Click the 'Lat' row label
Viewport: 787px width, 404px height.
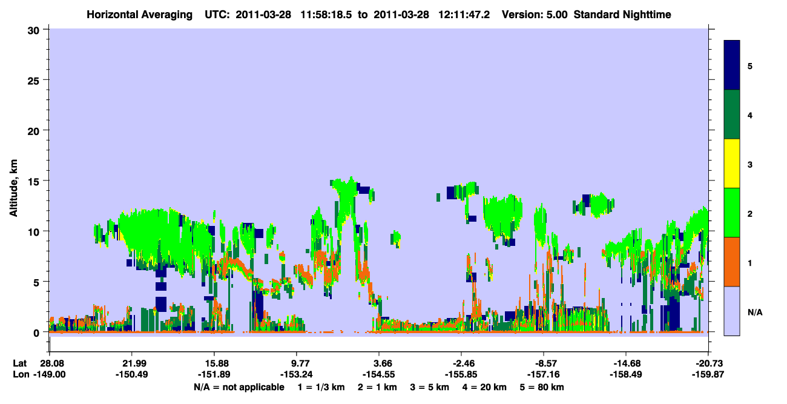coord(20,363)
